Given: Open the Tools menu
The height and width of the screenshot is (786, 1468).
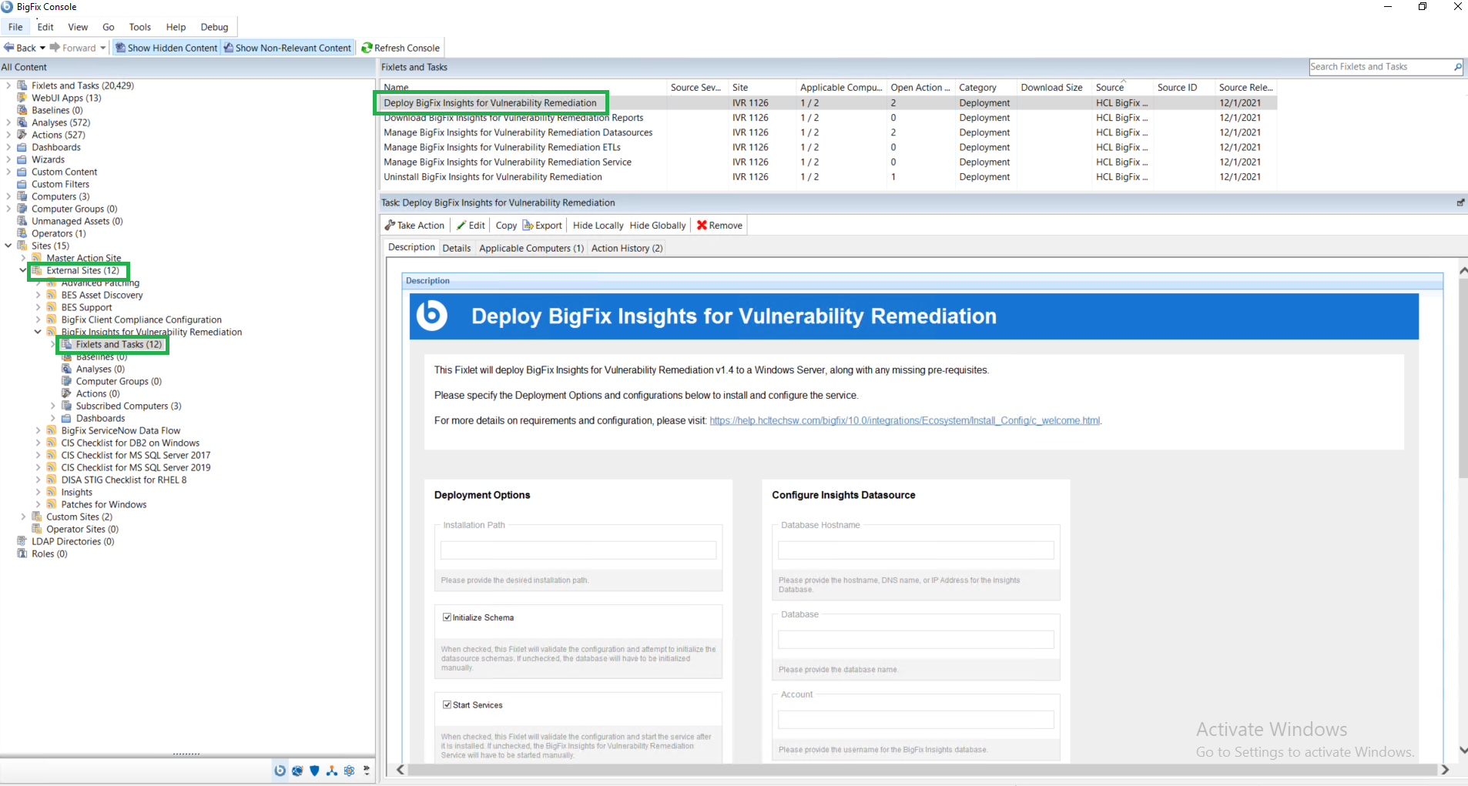Looking at the screenshot, I should click(140, 27).
